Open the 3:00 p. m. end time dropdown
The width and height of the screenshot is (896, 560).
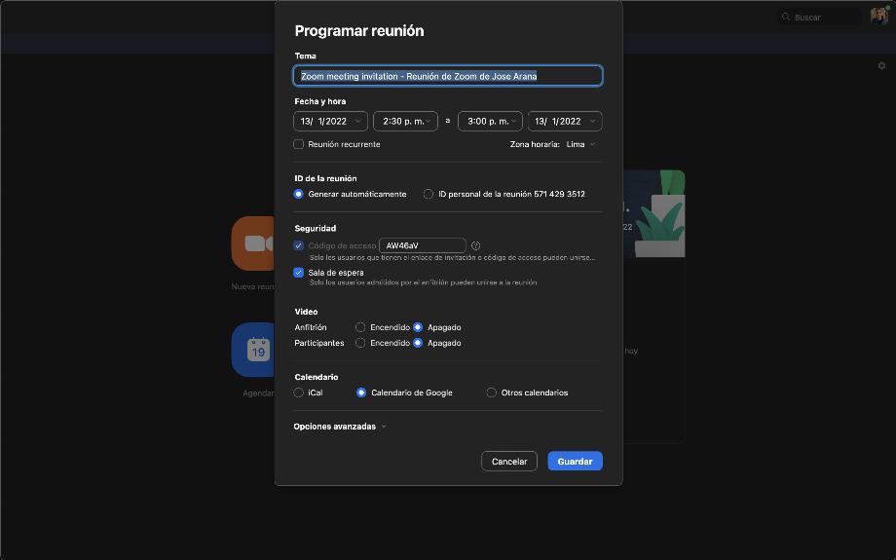[490, 121]
